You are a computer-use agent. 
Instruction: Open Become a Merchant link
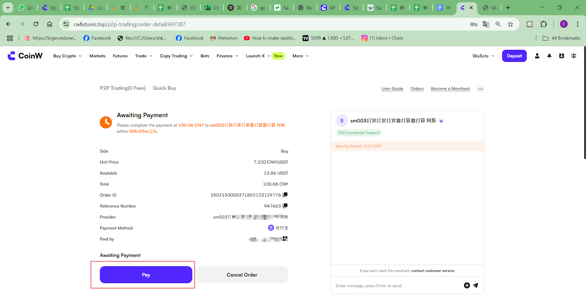pyautogui.click(x=450, y=89)
